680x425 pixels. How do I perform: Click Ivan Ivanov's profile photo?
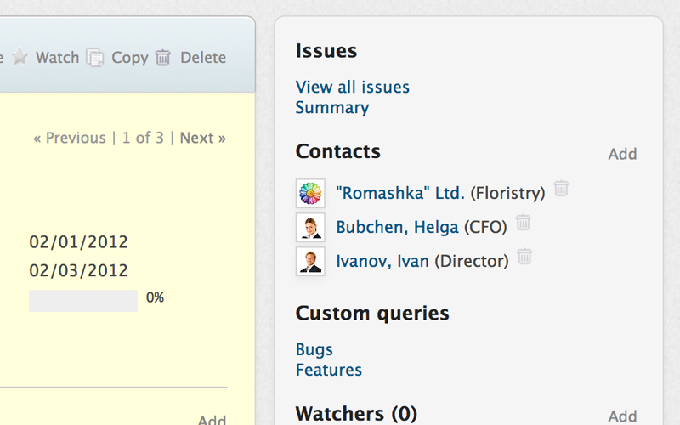310,261
